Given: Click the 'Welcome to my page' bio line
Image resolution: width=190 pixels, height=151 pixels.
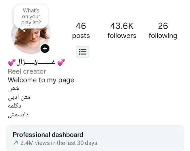Looking at the screenshot, I should point(41,80).
